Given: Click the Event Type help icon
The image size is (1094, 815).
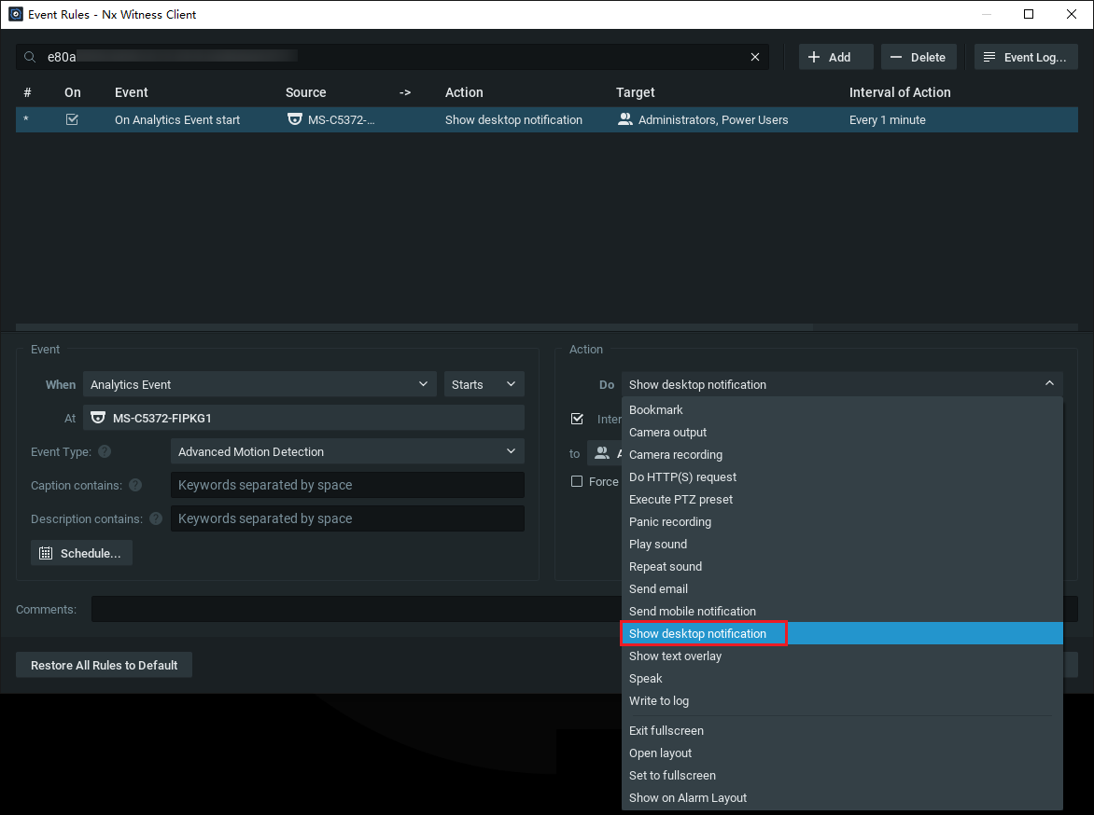Looking at the screenshot, I should coord(105,451).
